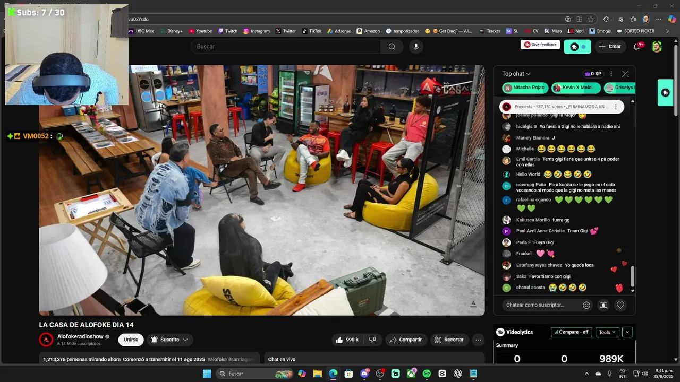Open Windows Start menu
This screenshot has width=680, height=382.
point(207,374)
